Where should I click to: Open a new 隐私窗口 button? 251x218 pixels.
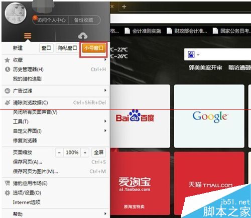[x=67, y=48]
